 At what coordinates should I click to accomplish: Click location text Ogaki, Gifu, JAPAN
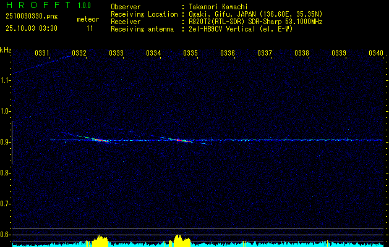(222, 14)
